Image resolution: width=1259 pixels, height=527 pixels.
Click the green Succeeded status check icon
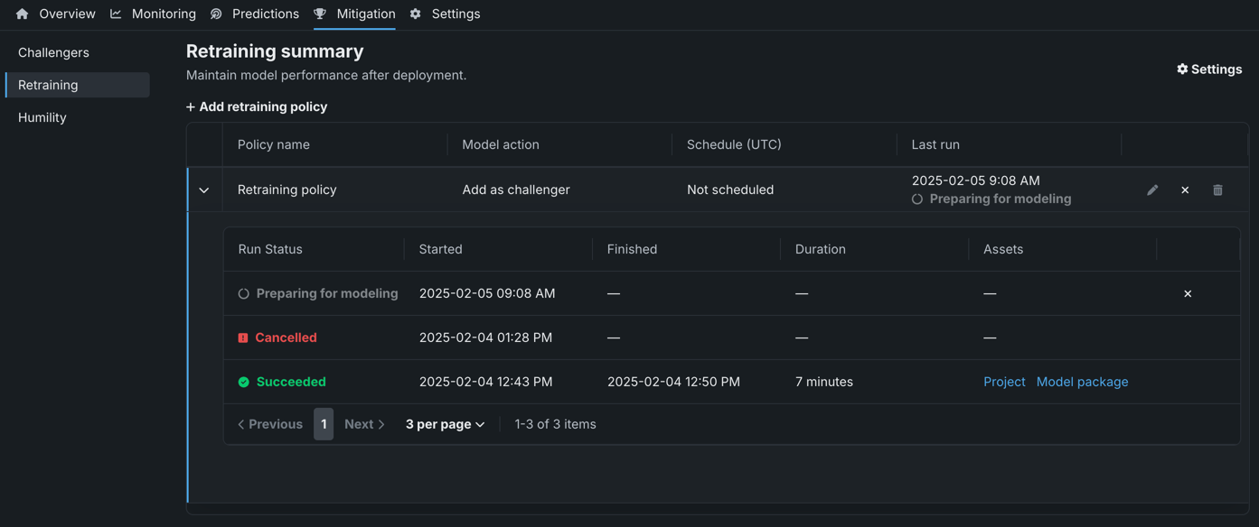click(x=243, y=383)
